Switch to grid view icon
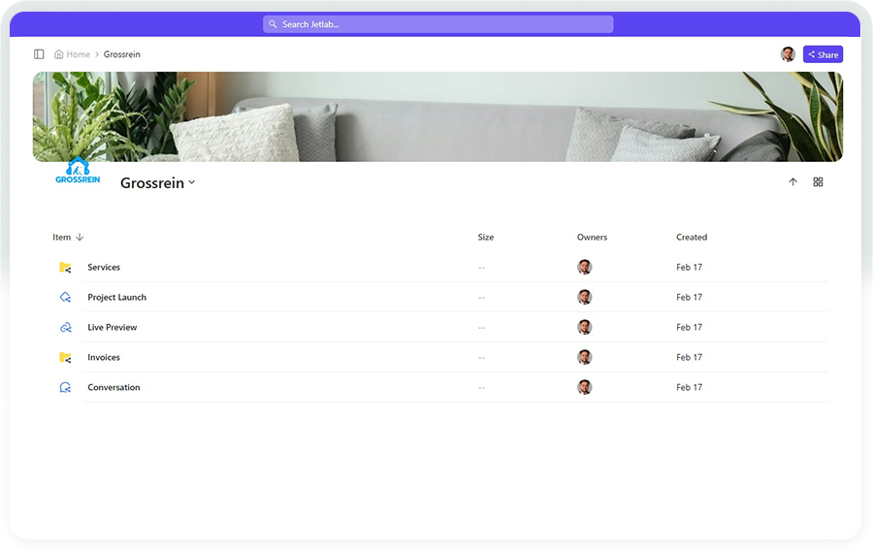 (x=818, y=182)
